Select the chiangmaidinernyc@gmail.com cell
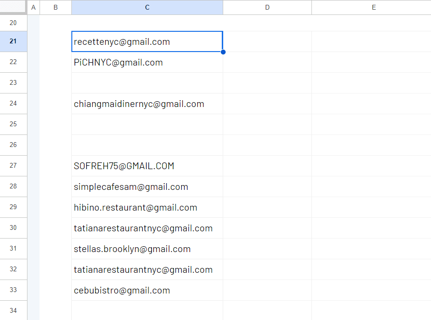 click(147, 104)
